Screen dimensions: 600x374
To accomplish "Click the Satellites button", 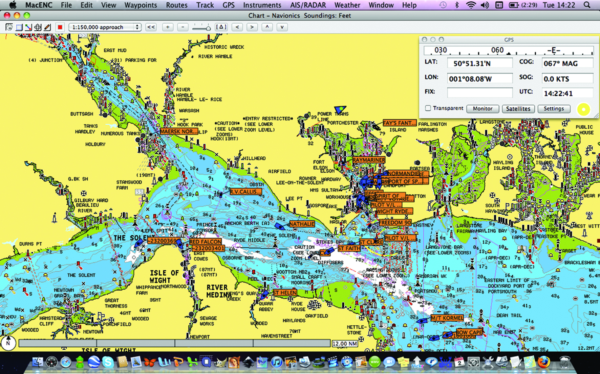I will click(518, 109).
